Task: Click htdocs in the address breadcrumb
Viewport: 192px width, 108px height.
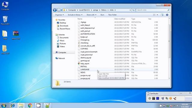Action: (x=104, y=10)
